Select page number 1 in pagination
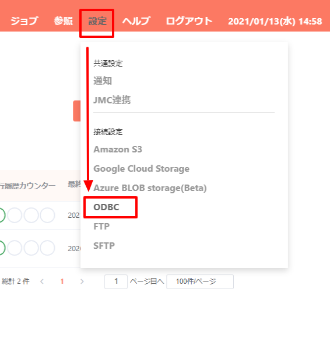 point(62,282)
